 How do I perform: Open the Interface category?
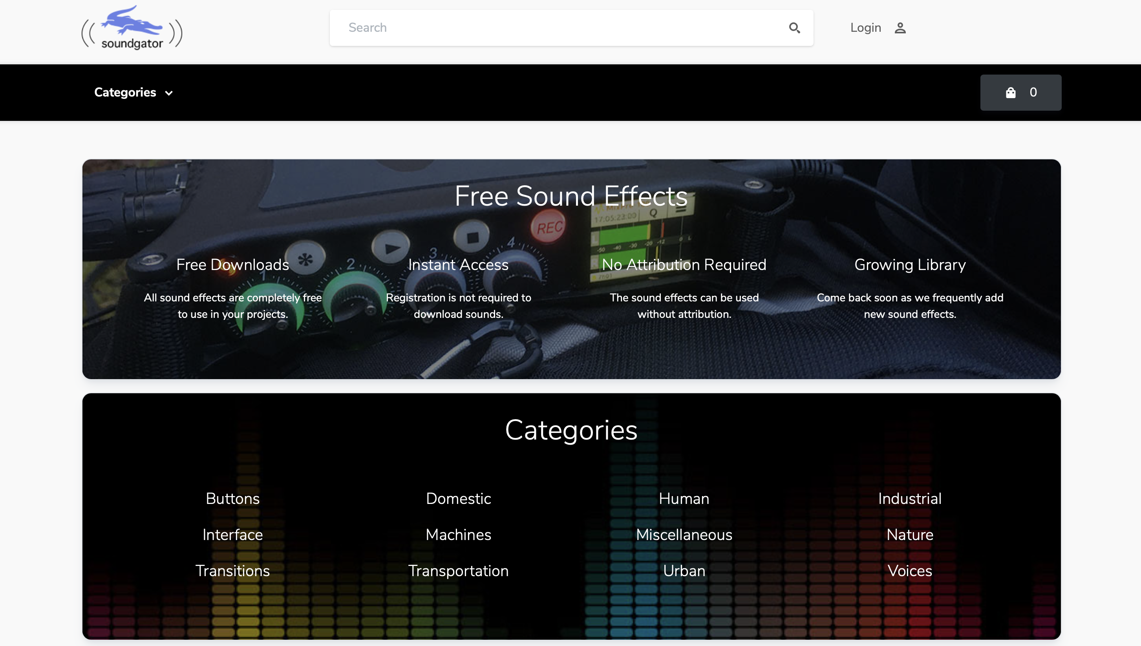click(232, 535)
